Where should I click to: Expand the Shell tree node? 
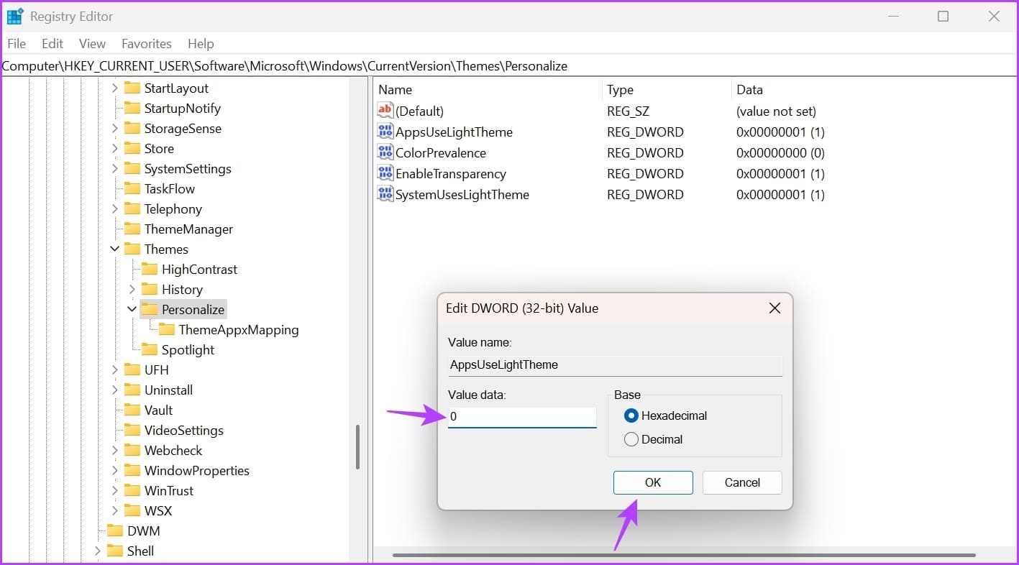tap(97, 551)
